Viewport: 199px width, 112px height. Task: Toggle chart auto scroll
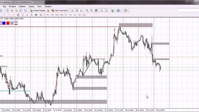tap(102, 11)
